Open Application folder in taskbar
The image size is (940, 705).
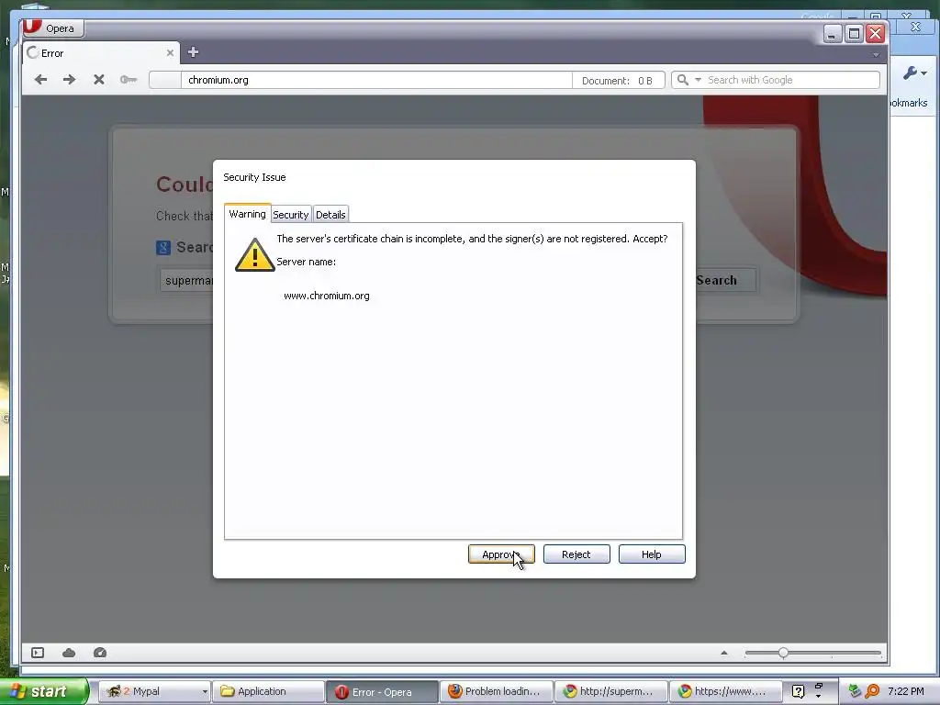click(268, 691)
